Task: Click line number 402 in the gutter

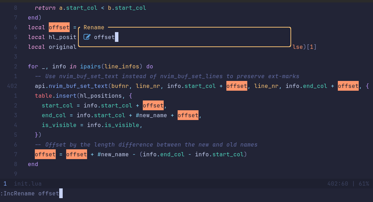Action: [6, 86]
